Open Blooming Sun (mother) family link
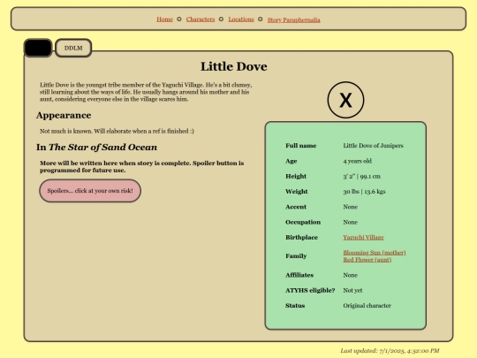This screenshot has height=358, width=477. (375, 252)
